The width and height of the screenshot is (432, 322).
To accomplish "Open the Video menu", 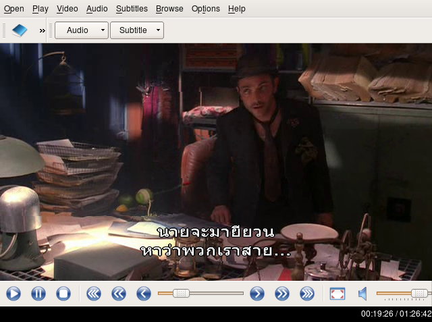I will point(67,9).
